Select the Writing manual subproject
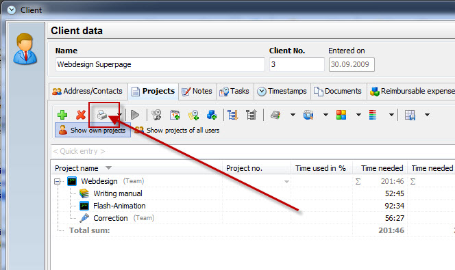This screenshot has height=270, width=455. (x=118, y=193)
